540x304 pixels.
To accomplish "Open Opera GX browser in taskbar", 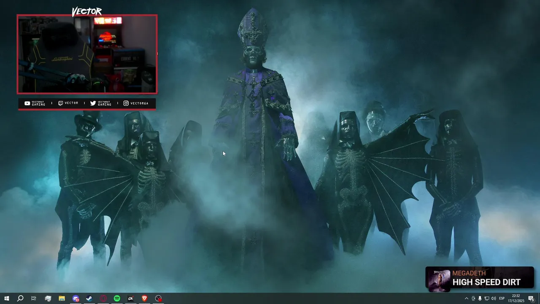I will 103,299.
